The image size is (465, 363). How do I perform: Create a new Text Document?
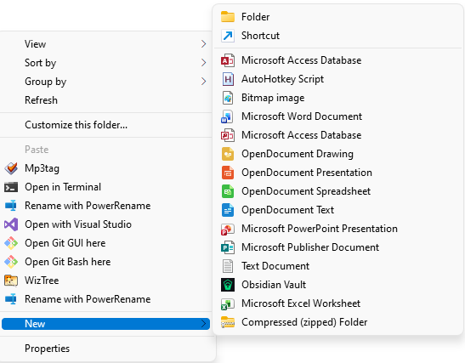(338, 266)
